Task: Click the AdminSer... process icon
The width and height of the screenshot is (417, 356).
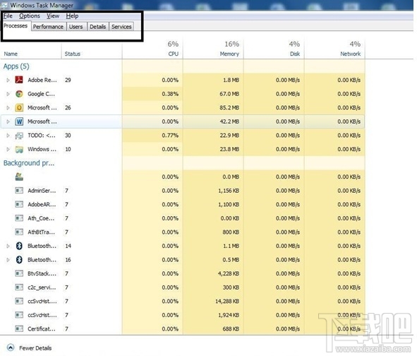Action: [x=19, y=191]
